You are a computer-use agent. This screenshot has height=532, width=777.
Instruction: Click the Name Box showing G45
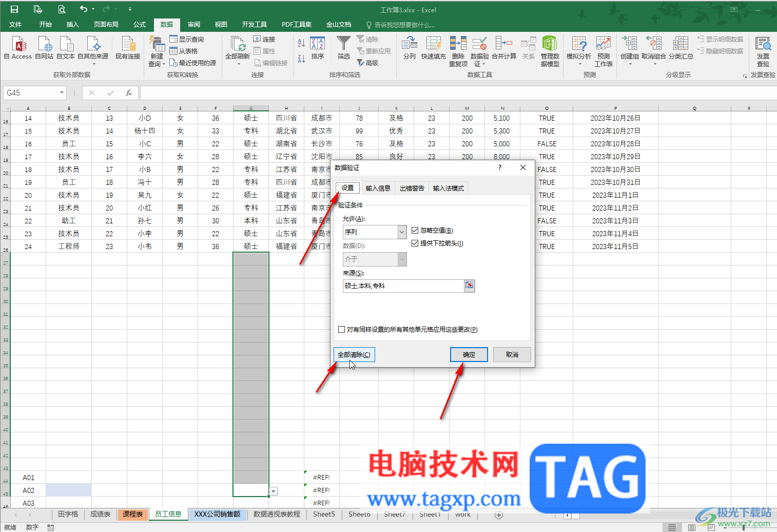[x=31, y=93]
